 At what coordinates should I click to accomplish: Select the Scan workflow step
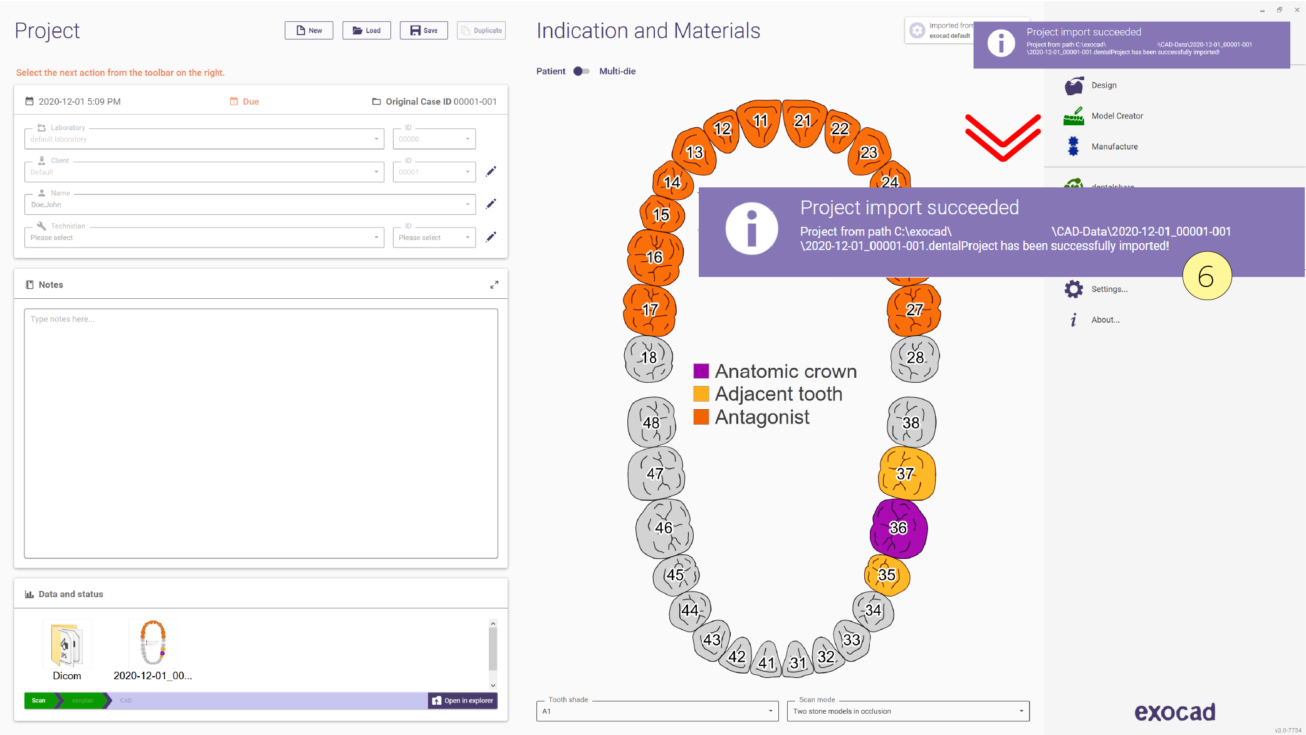point(39,701)
